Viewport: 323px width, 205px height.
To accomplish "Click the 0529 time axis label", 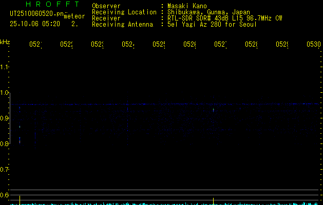I will pos(282,44).
